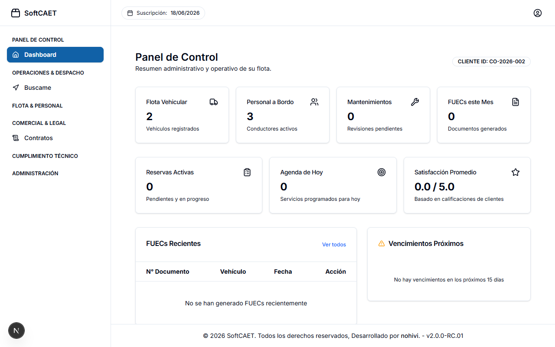Click the Acción column header
This screenshot has width=555, height=347.
[336, 272]
